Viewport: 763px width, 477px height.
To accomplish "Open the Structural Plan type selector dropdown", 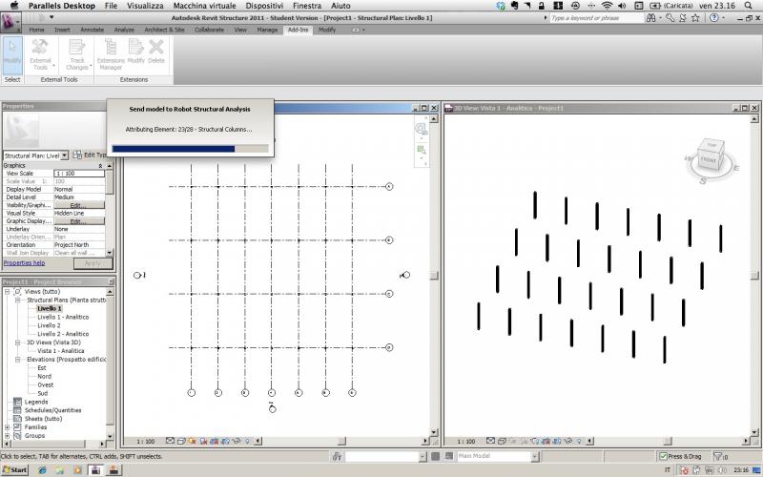I will [64, 156].
